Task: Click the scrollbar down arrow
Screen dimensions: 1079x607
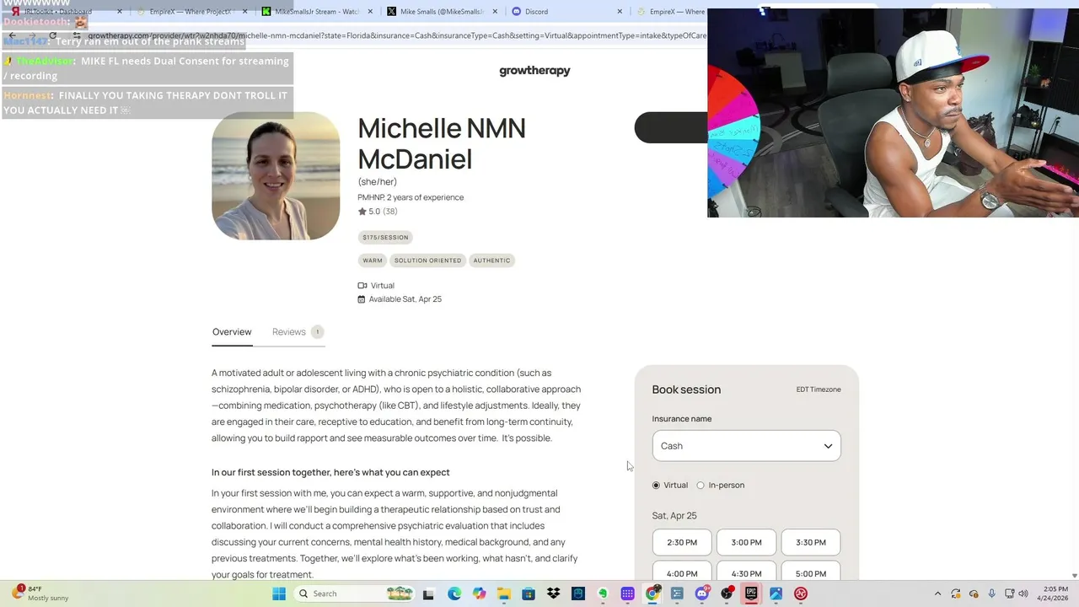Action: (1074, 576)
